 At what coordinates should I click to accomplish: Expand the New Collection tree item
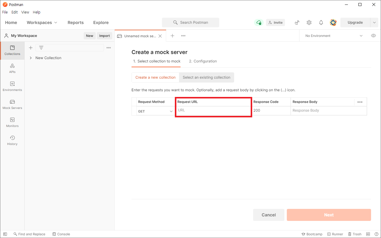point(31,58)
